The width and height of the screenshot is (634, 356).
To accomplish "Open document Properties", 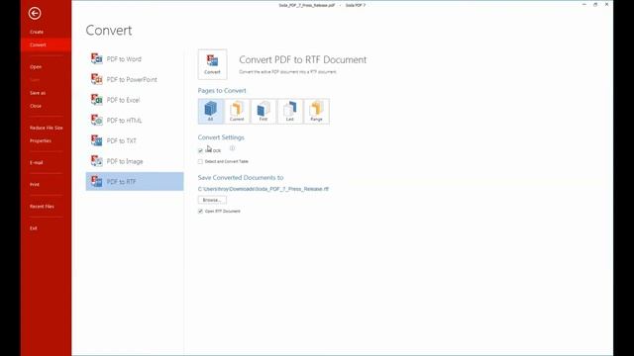I will click(41, 140).
